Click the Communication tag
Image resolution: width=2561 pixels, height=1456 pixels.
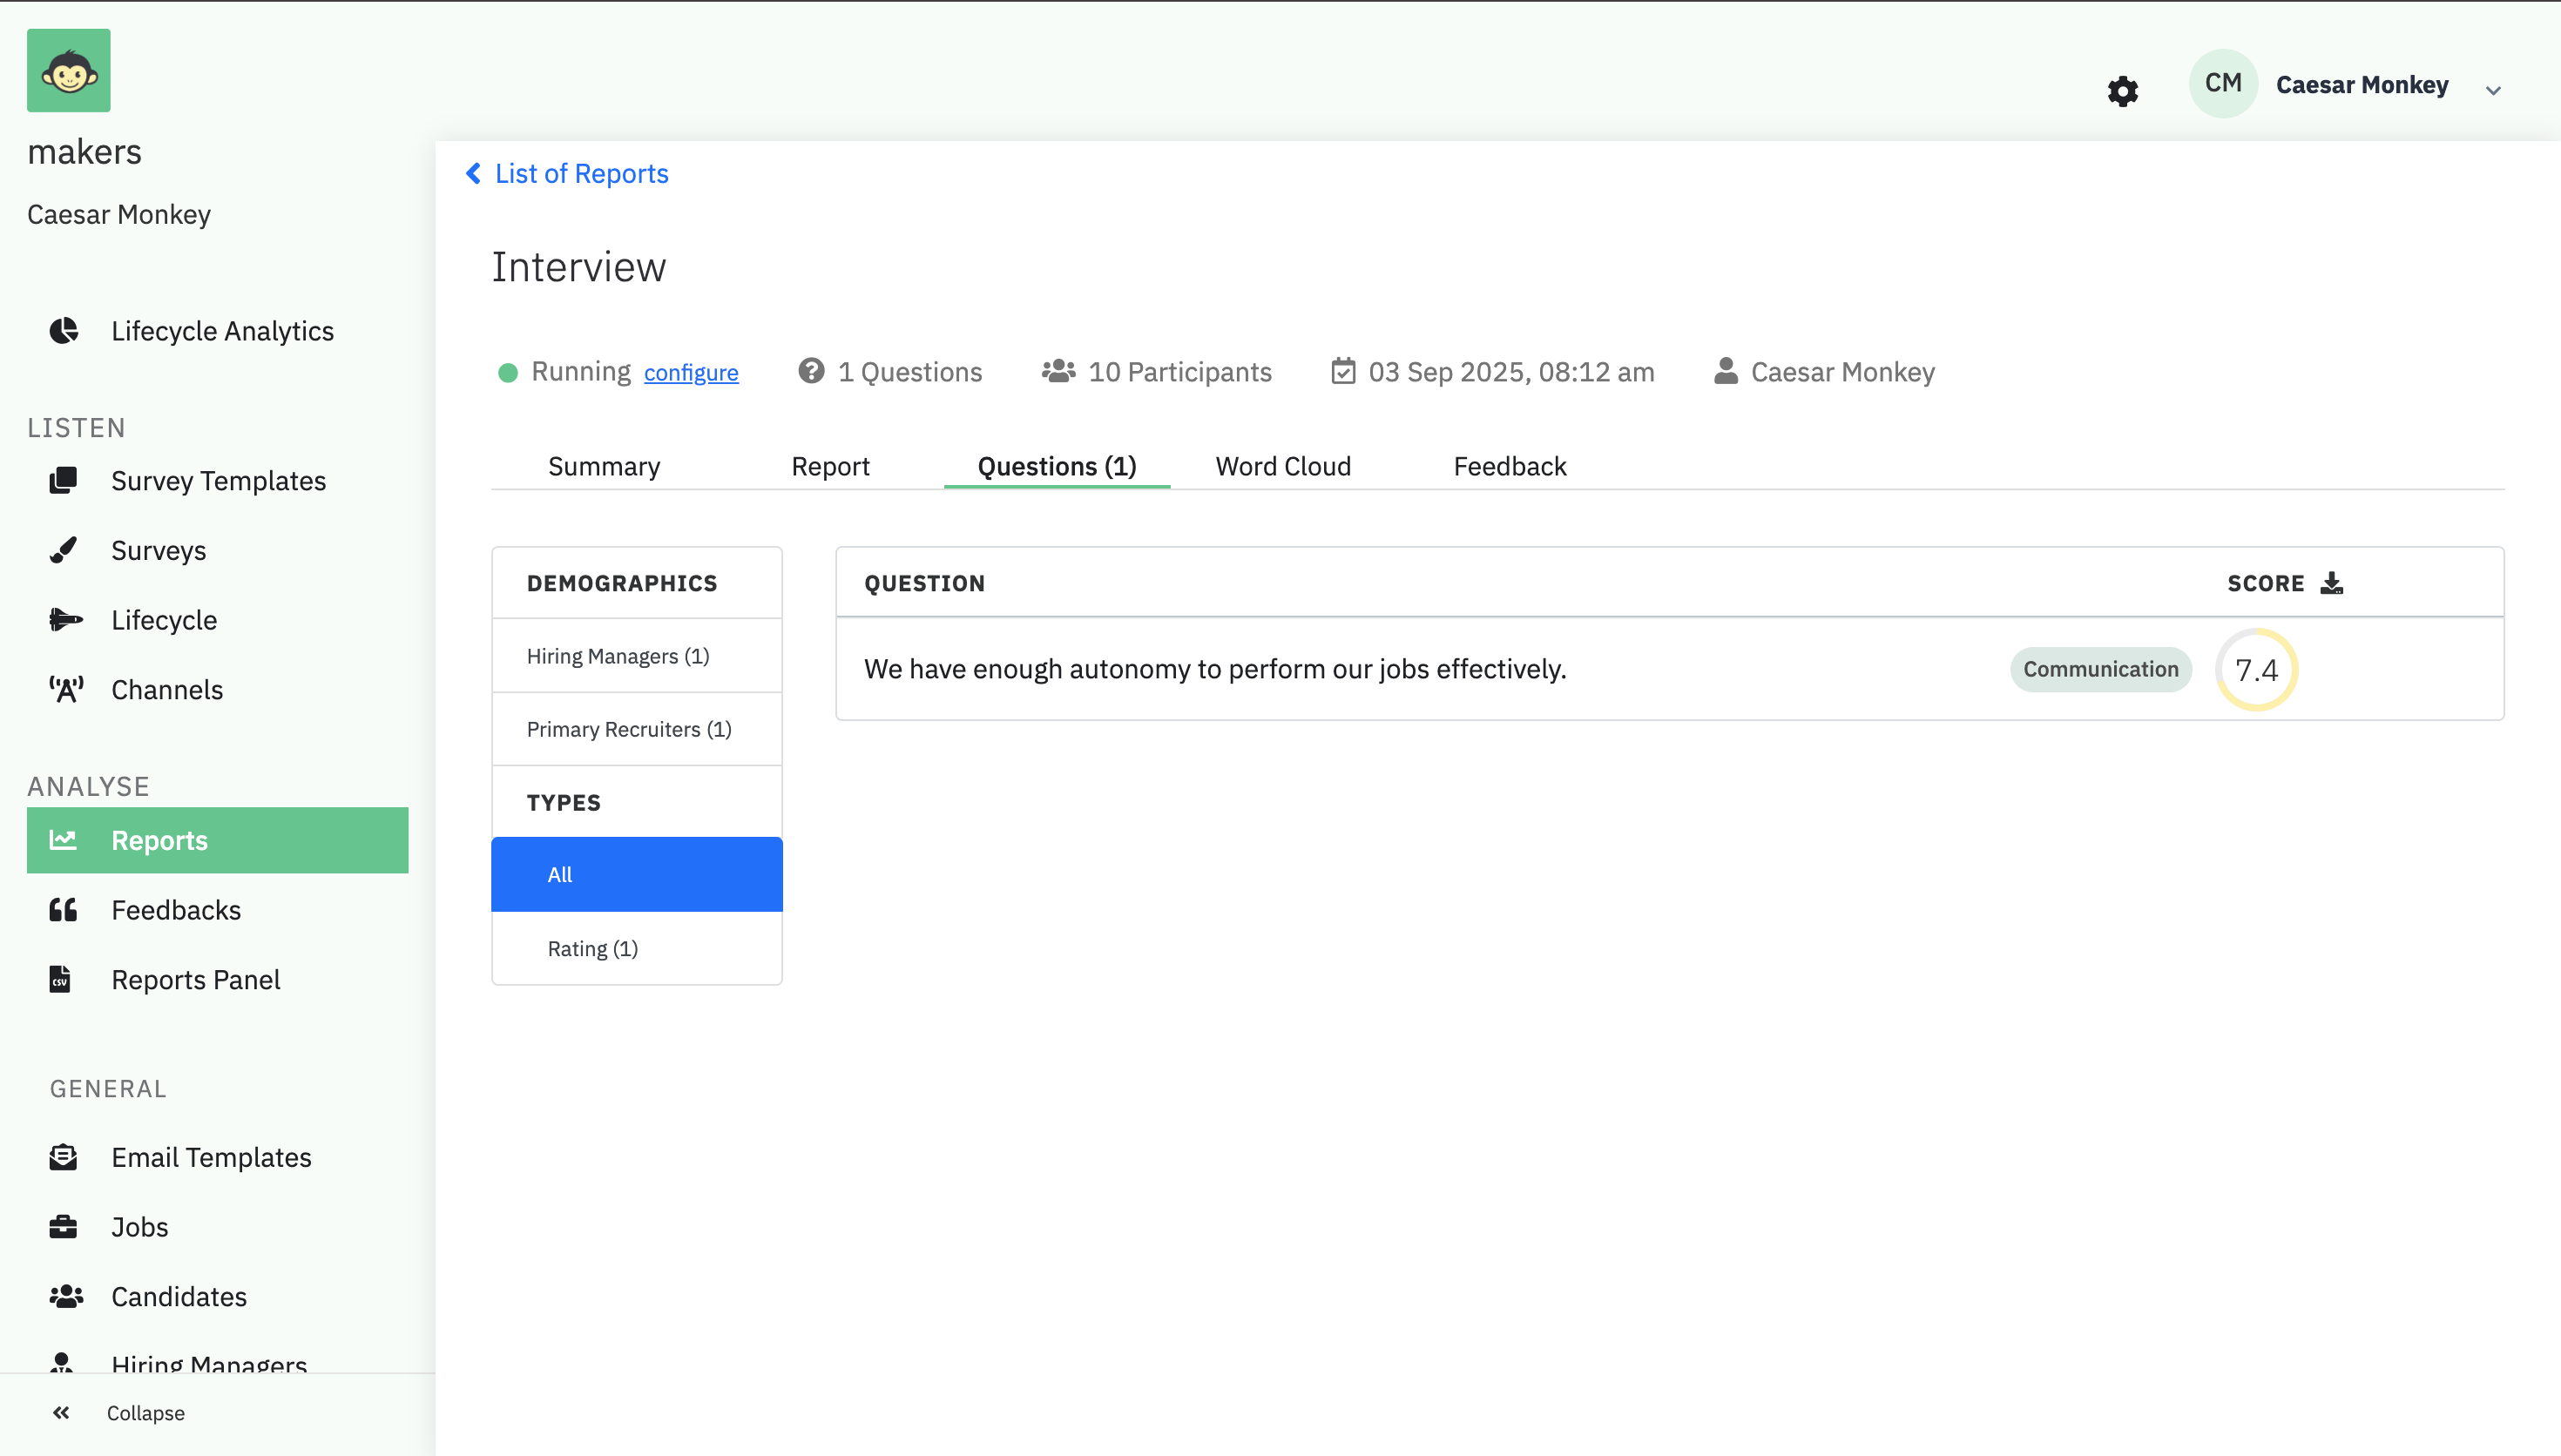[x=2101, y=669]
